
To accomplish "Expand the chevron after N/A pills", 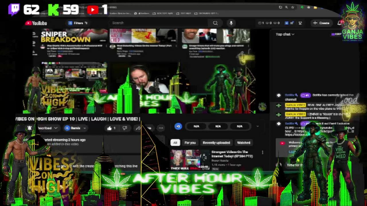I will (257, 126).
